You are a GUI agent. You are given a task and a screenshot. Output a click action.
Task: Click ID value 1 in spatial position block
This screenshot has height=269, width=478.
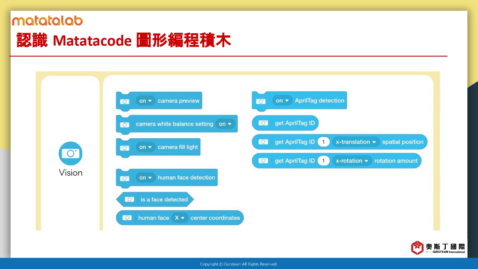(323, 142)
